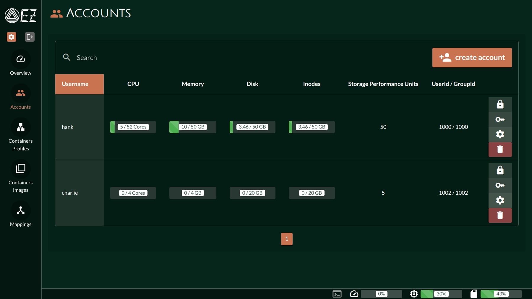
Task: Open charlie's account settings gear
Action: click(x=500, y=200)
